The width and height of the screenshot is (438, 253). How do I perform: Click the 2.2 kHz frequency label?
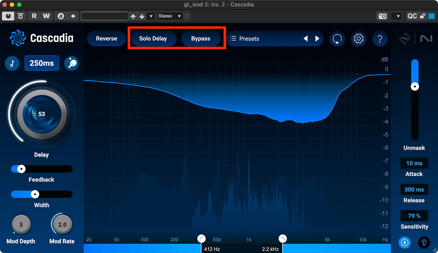click(x=270, y=249)
